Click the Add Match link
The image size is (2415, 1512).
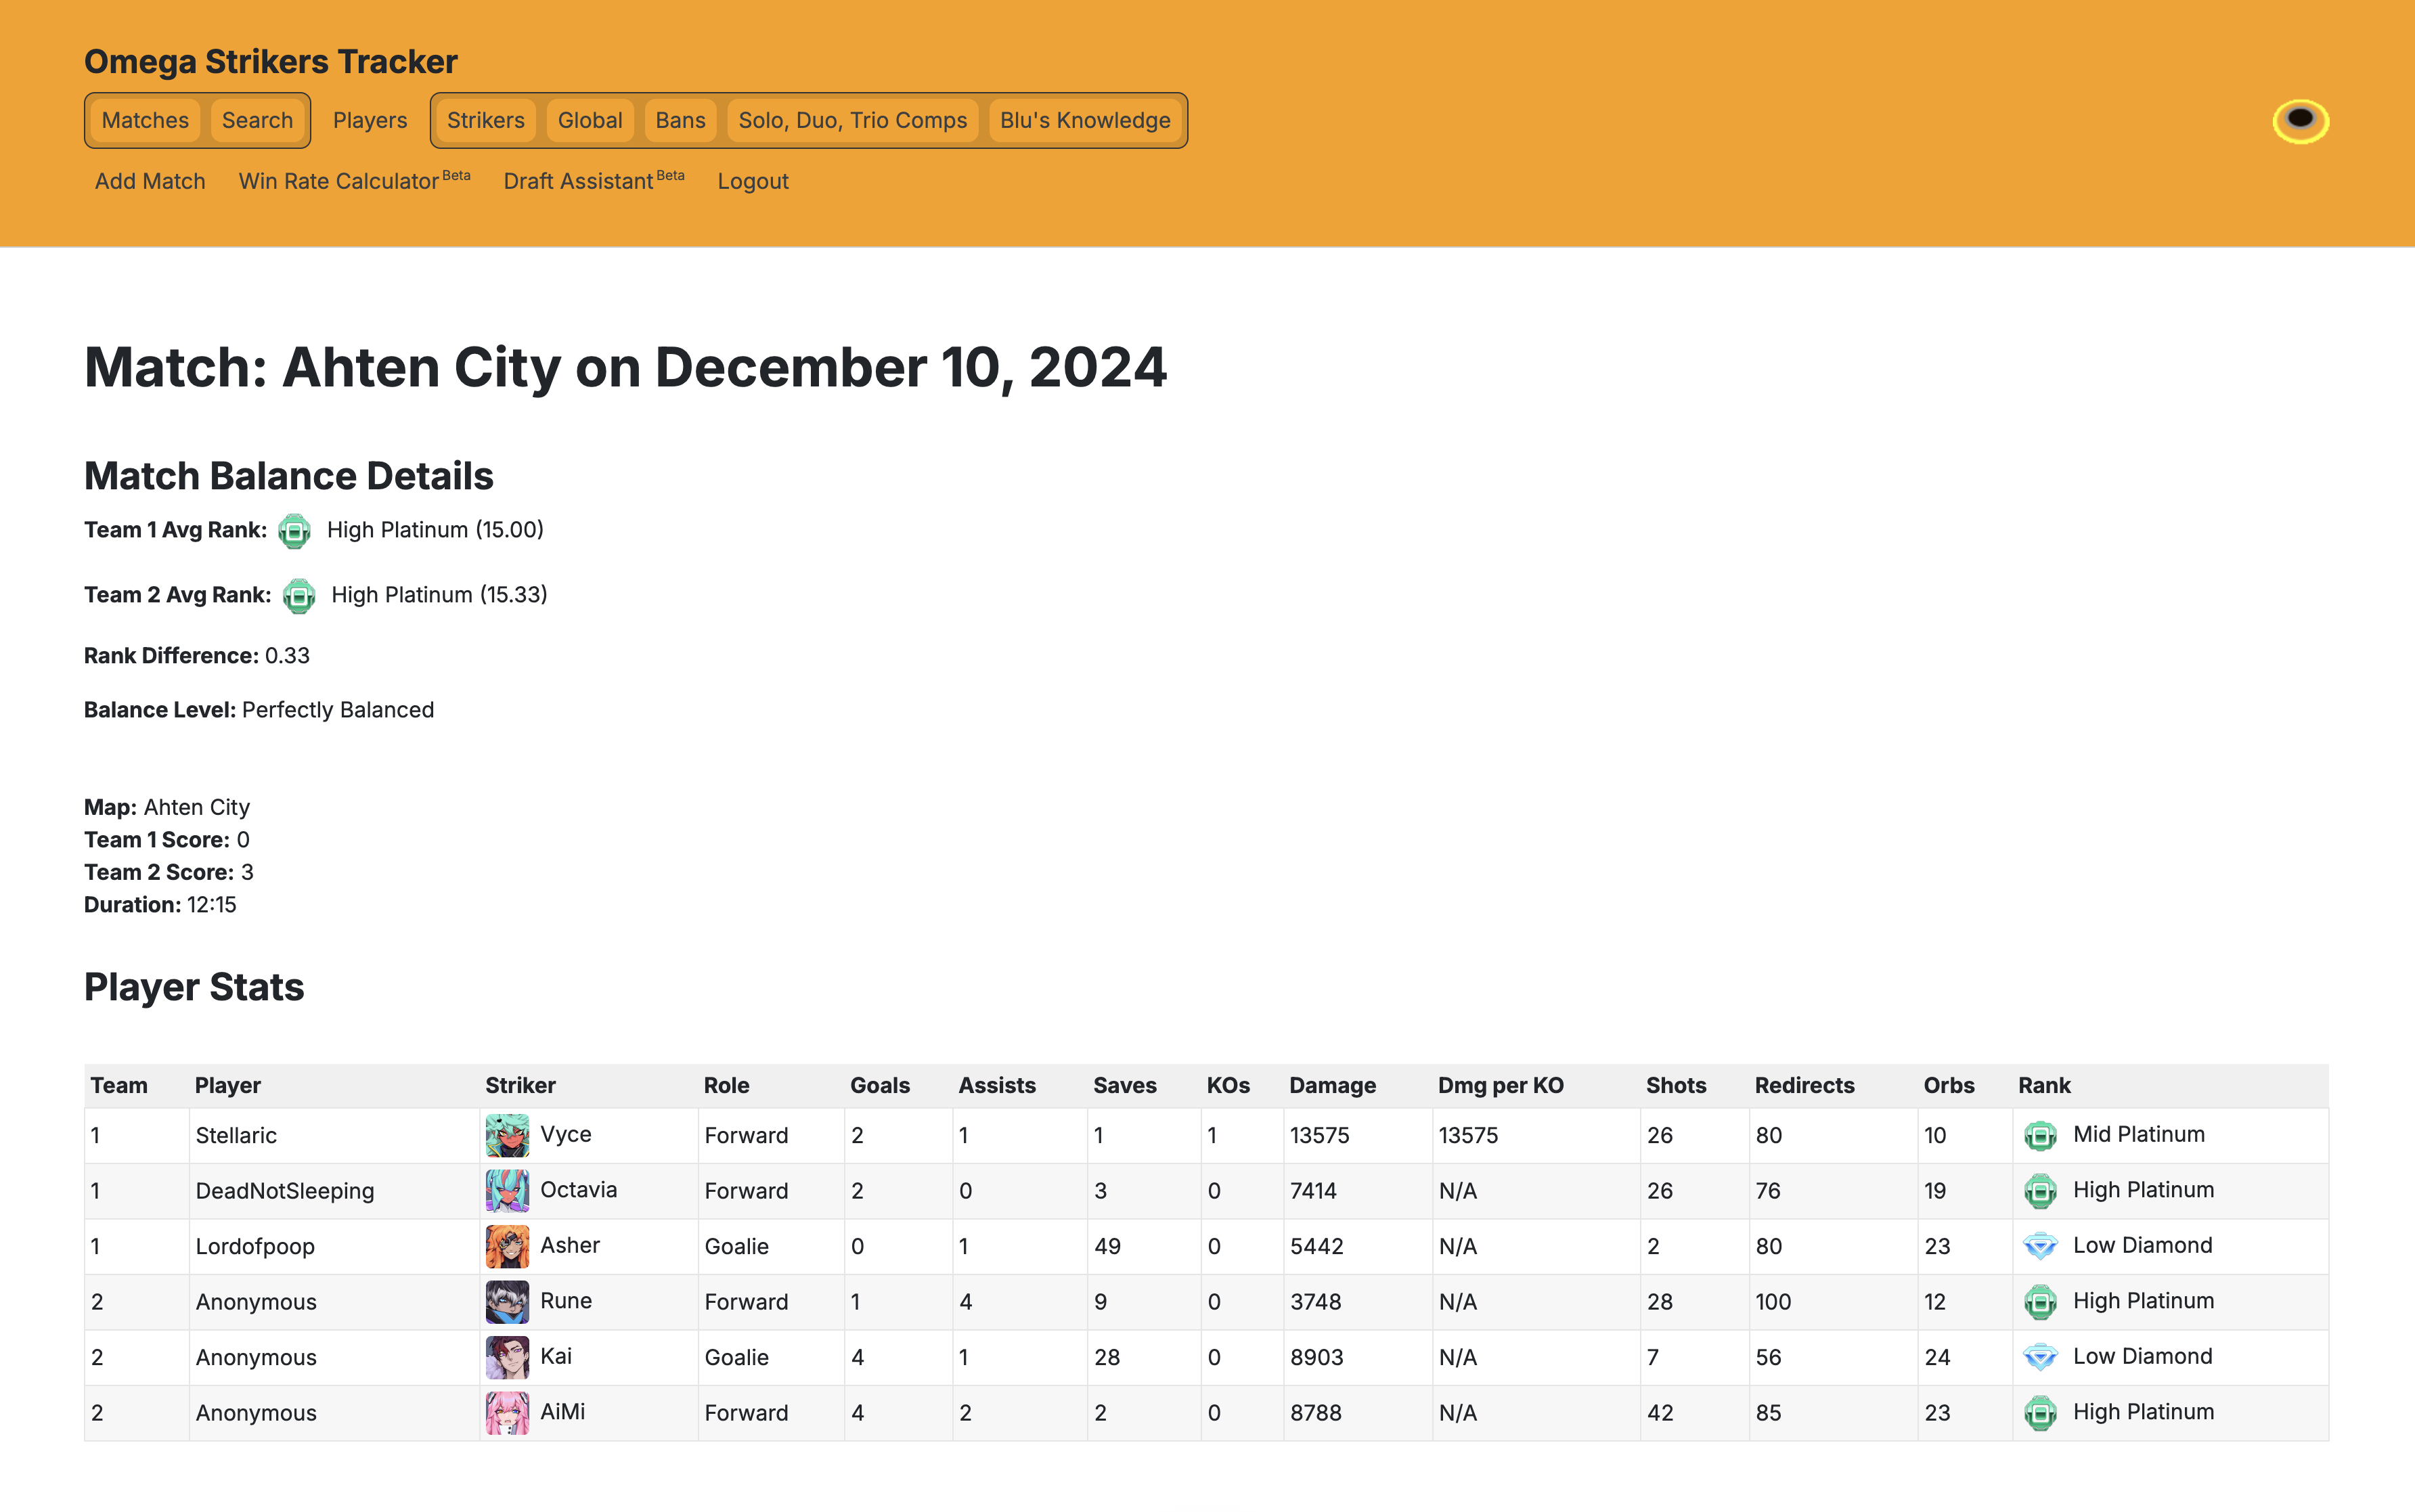click(150, 181)
